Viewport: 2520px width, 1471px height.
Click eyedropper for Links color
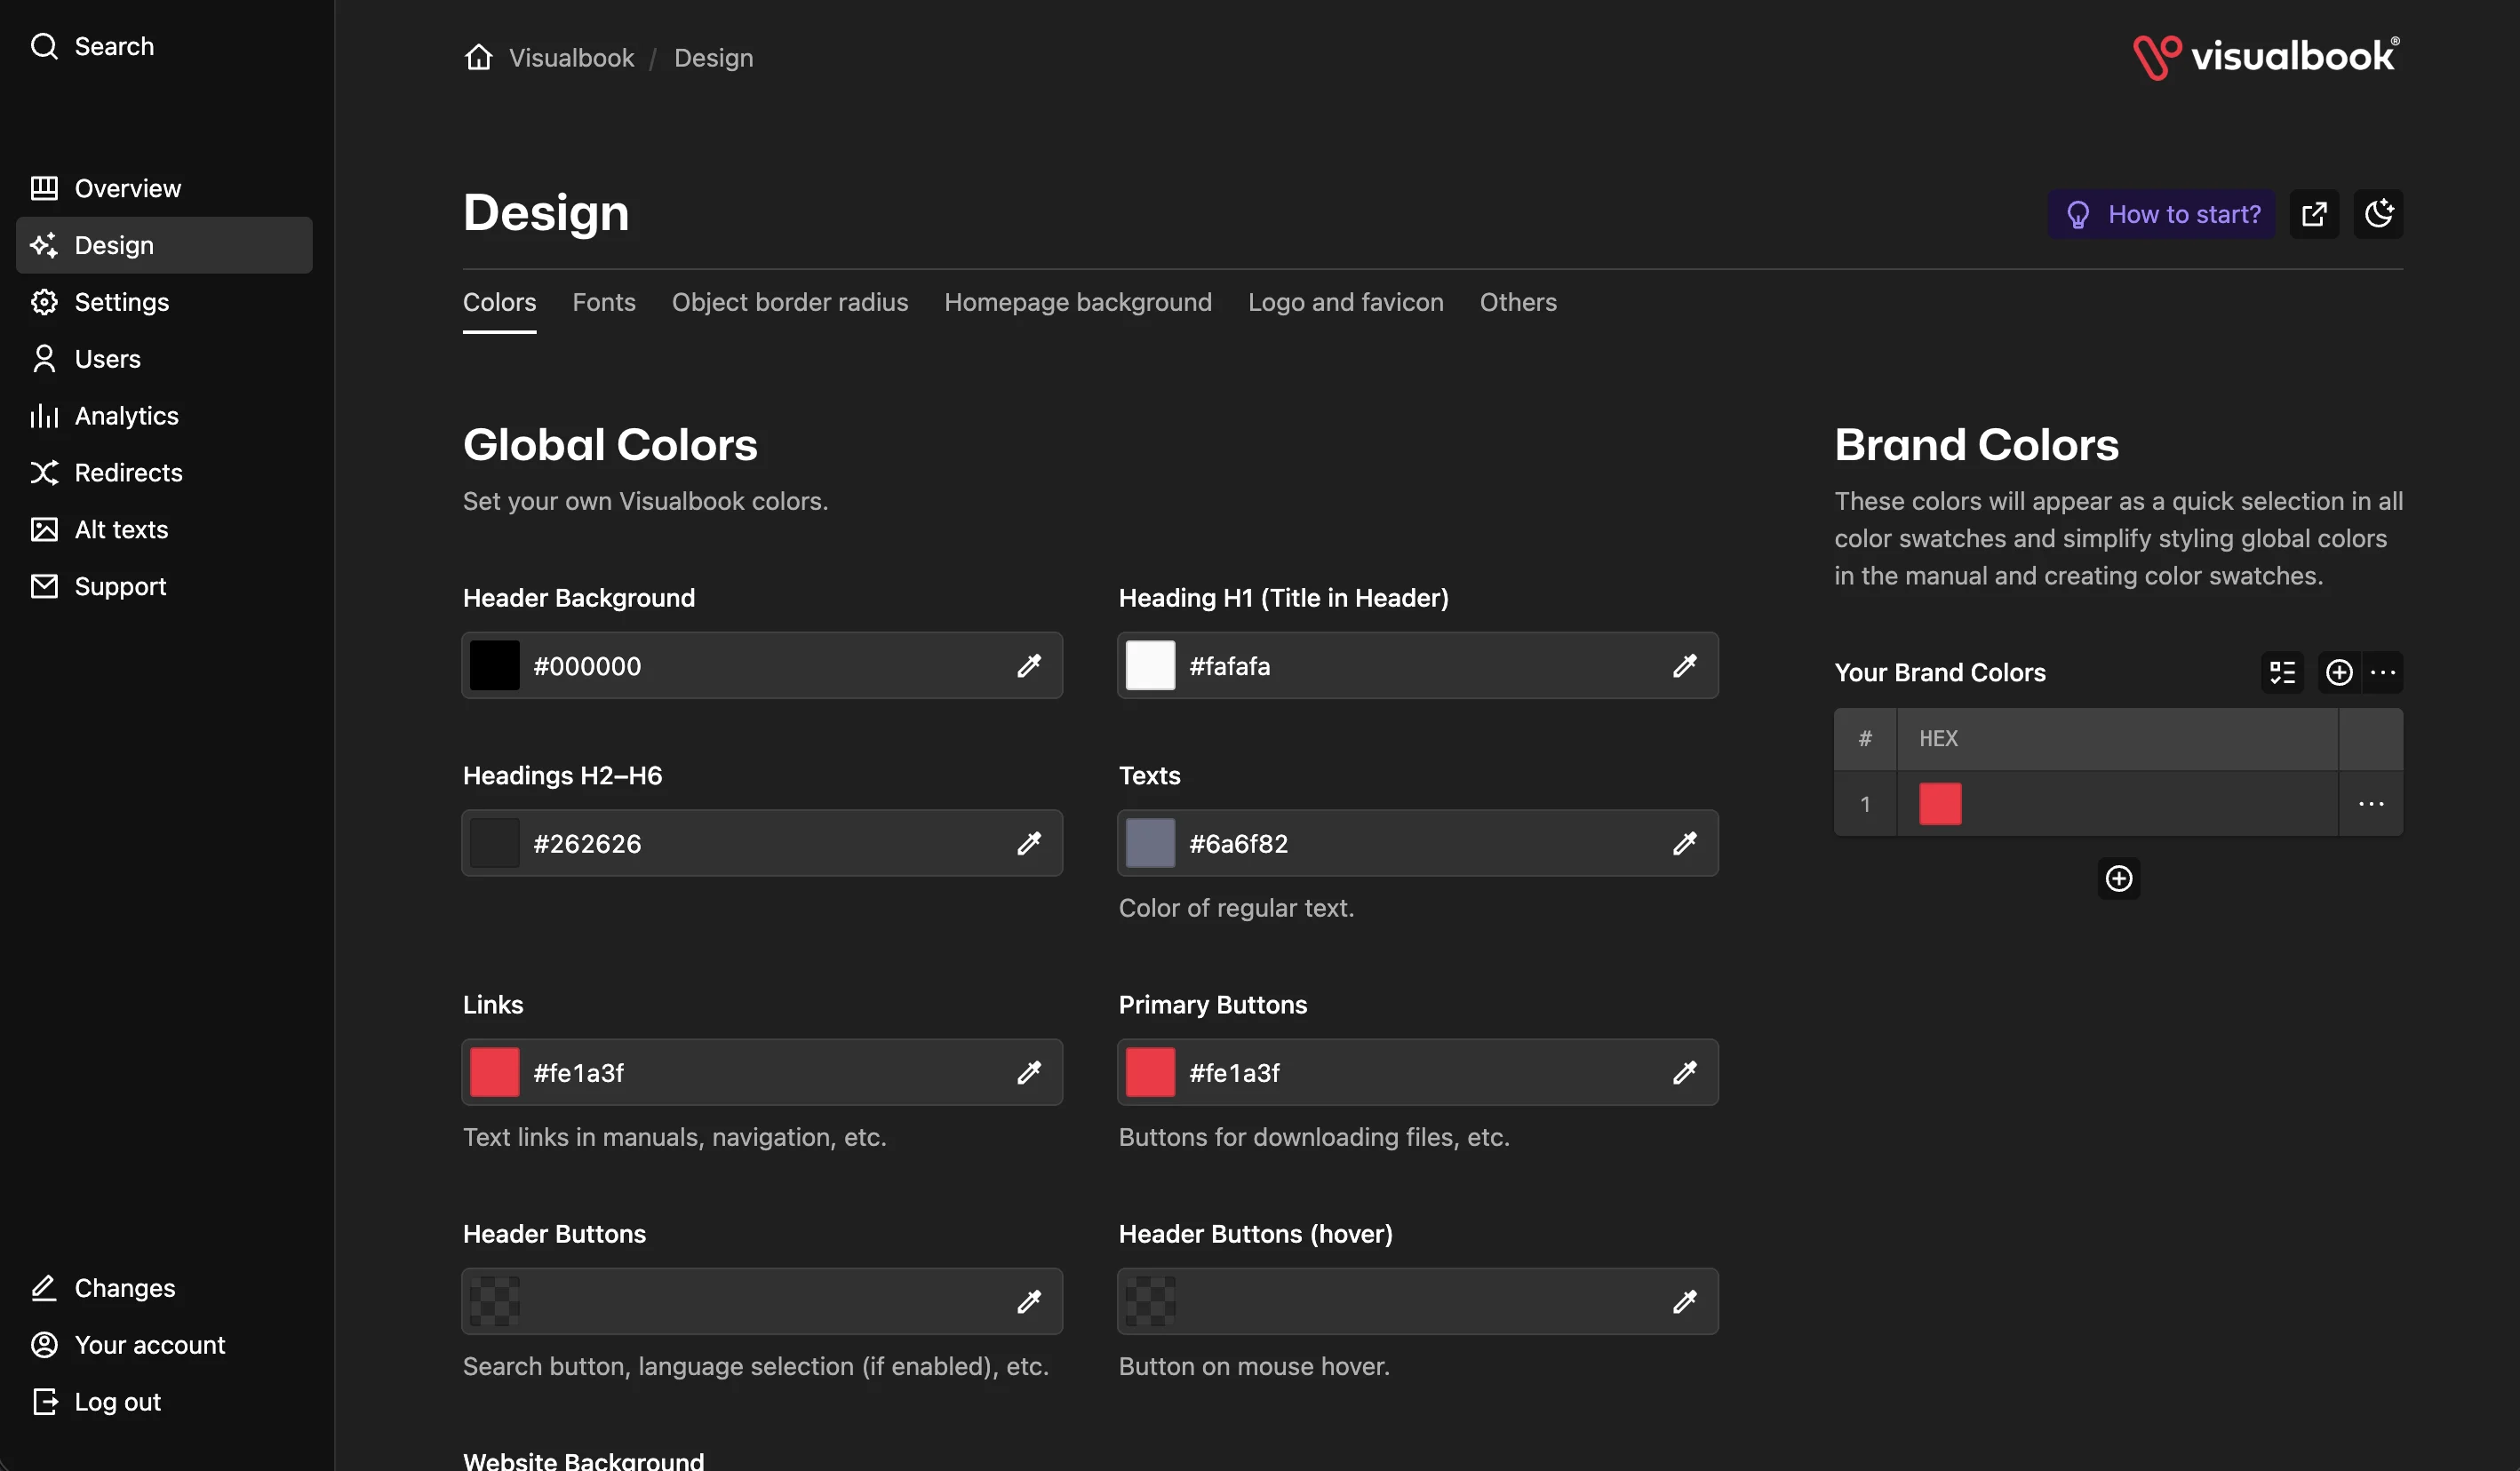[1029, 1073]
